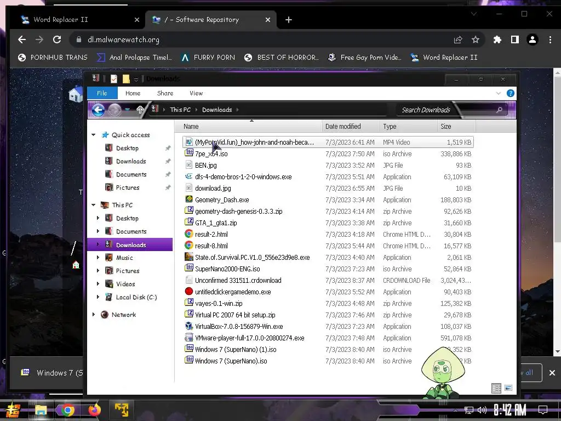Select the Network item in sidebar
The image size is (561, 421).
123,315
